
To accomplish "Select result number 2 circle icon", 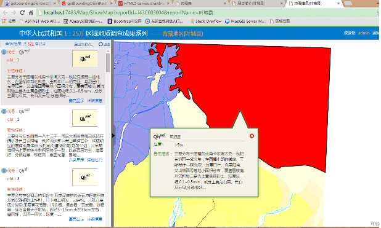I will 4,111.
